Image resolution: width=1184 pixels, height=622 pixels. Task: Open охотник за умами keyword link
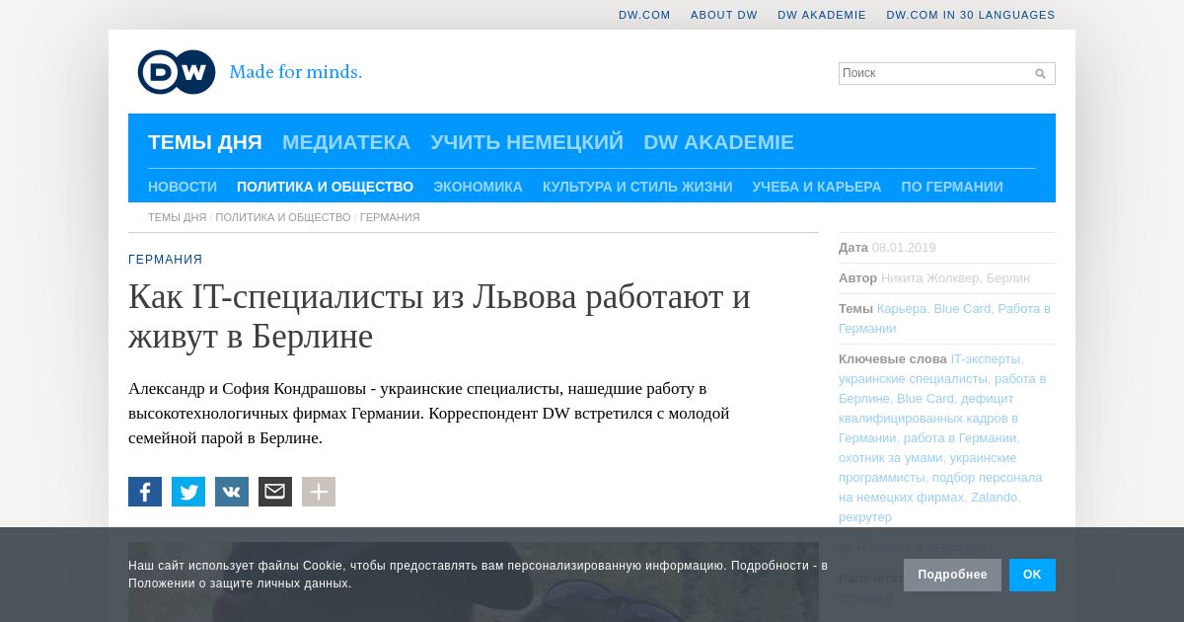point(892,458)
